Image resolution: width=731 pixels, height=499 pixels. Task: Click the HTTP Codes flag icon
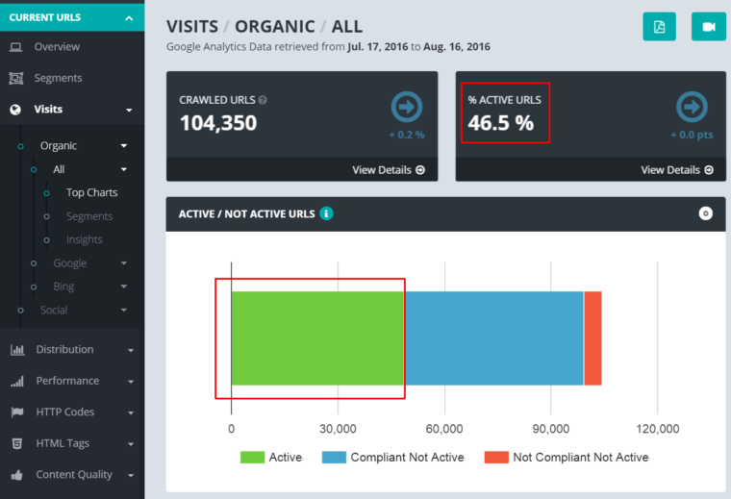pos(17,412)
